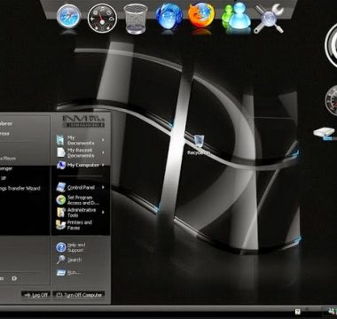Select the Recycle Bin desktop icon

coord(199,144)
